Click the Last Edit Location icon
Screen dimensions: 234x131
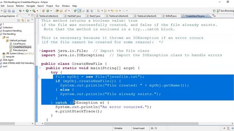(112, 11)
